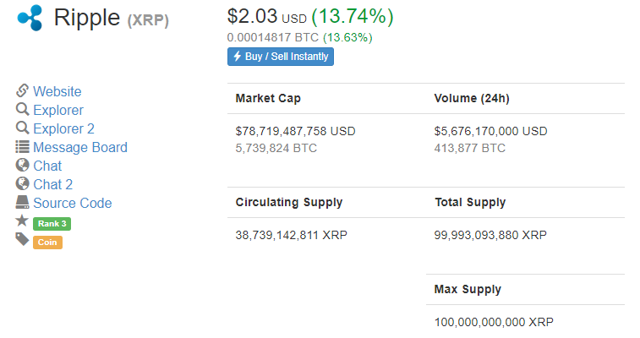The image size is (640, 338).
Task: Click the $78,719,487,758 USD market cap value
Action: point(296,131)
